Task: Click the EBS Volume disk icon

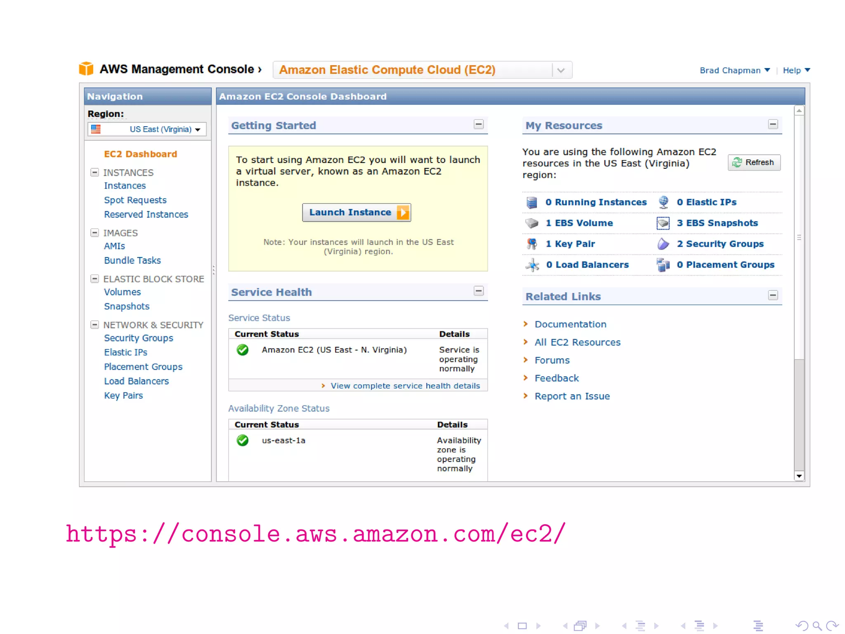Action: (x=532, y=223)
